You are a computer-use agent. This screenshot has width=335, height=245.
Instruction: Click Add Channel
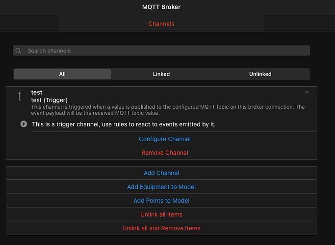coord(161,173)
